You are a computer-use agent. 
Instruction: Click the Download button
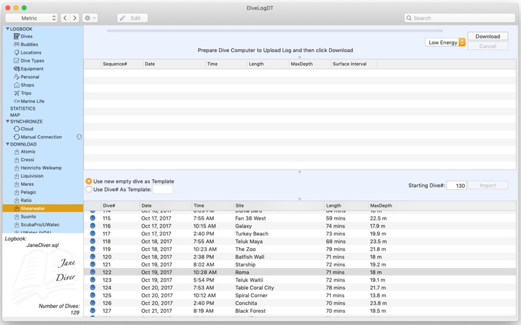(x=488, y=36)
